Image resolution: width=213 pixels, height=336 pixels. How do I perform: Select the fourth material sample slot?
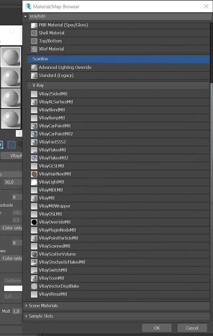[x=11, y=119]
